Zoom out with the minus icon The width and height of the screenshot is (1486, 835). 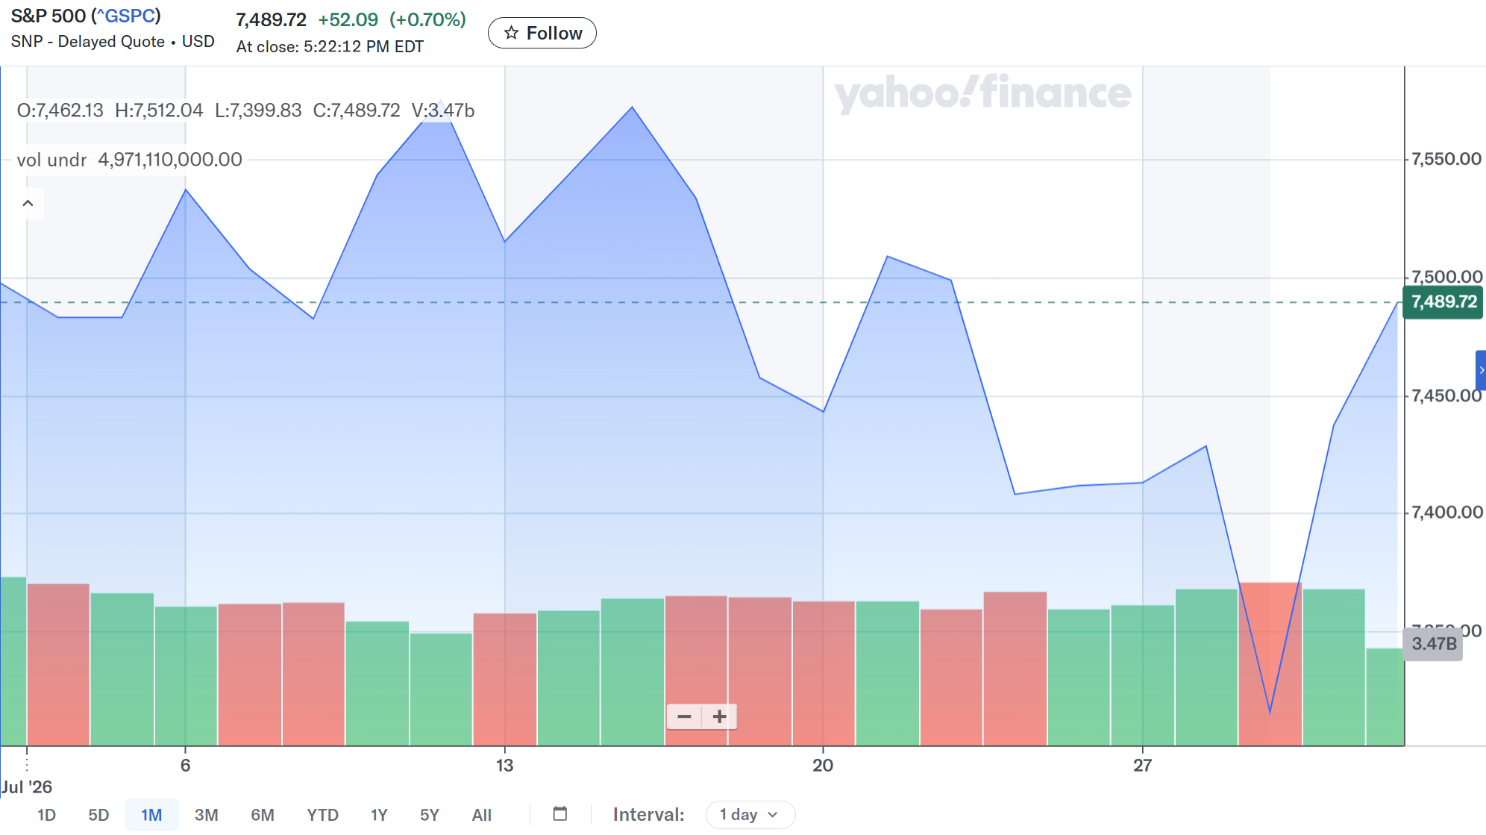(684, 716)
